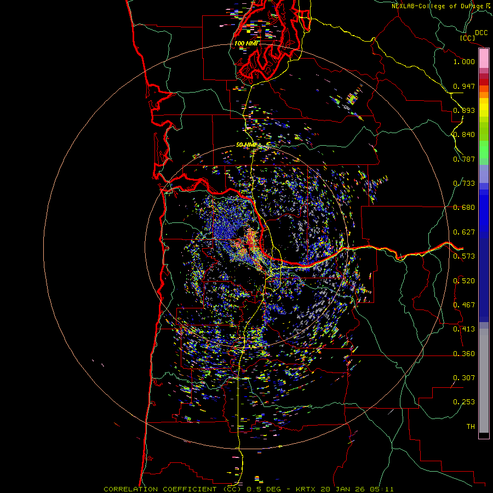The width and height of the screenshot is (493, 493).
Task: Select the 0.840 legend value
Action: click(464, 135)
